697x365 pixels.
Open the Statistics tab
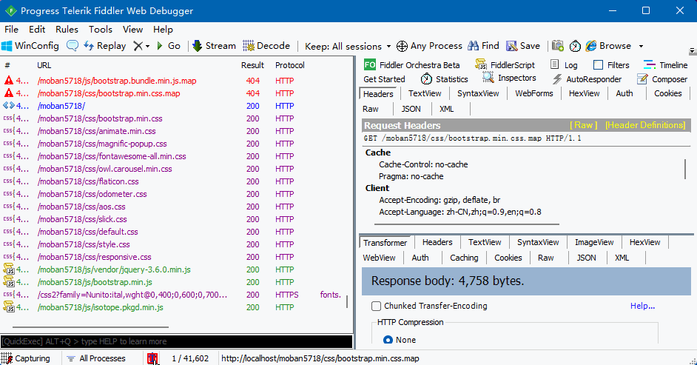pyautogui.click(x=444, y=79)
